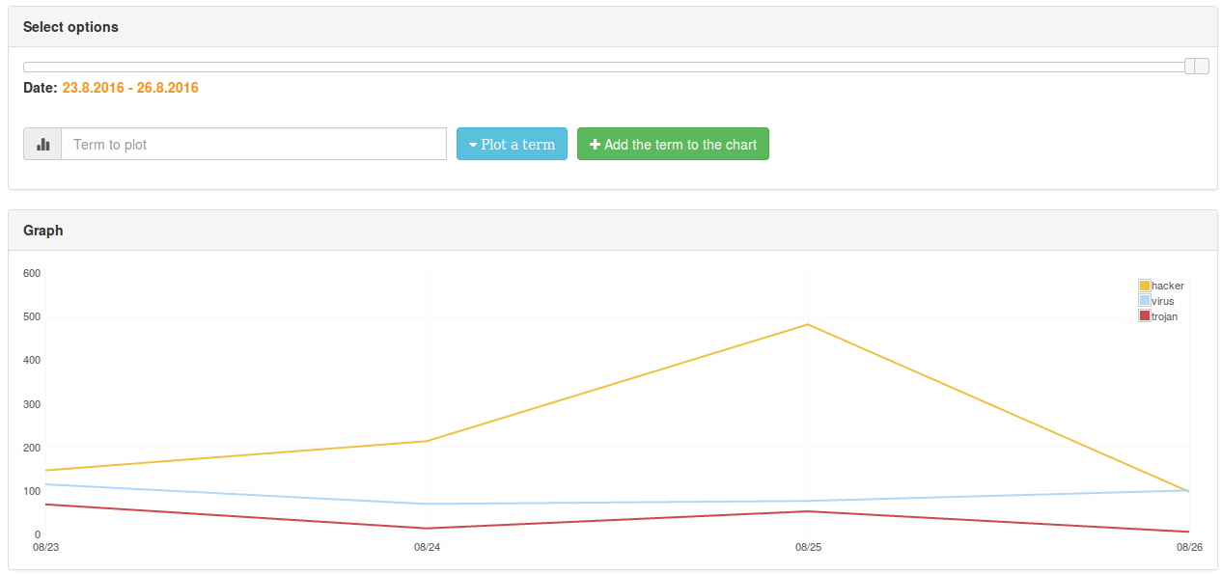Click the red trojan legend swatch

(1145, 316)
